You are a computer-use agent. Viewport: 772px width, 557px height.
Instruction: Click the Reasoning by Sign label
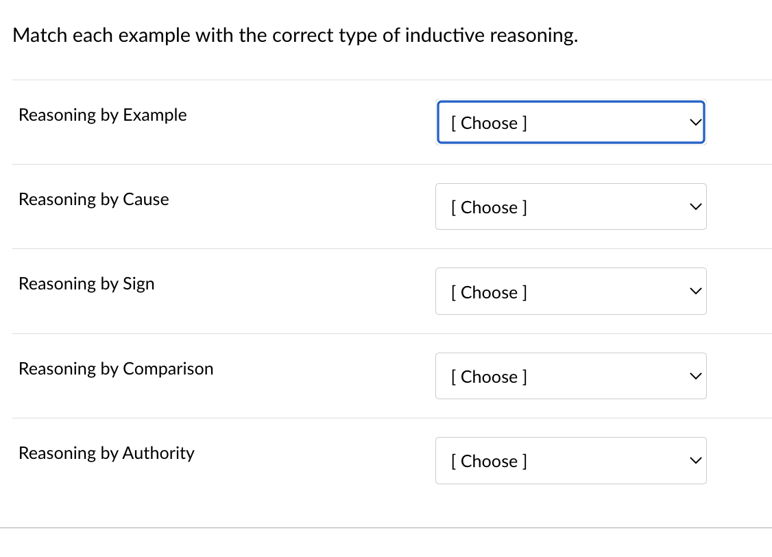pyautogui.click(x=86, y=284)
